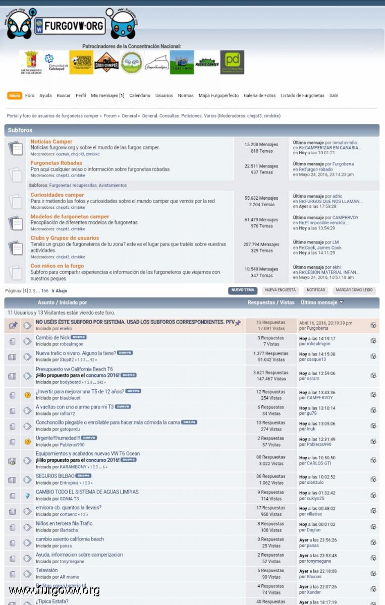Image resolution: width=385 pixels, height=605 pixels.
Task: Open the Area Camper sponsor logo
Action: 106,63
